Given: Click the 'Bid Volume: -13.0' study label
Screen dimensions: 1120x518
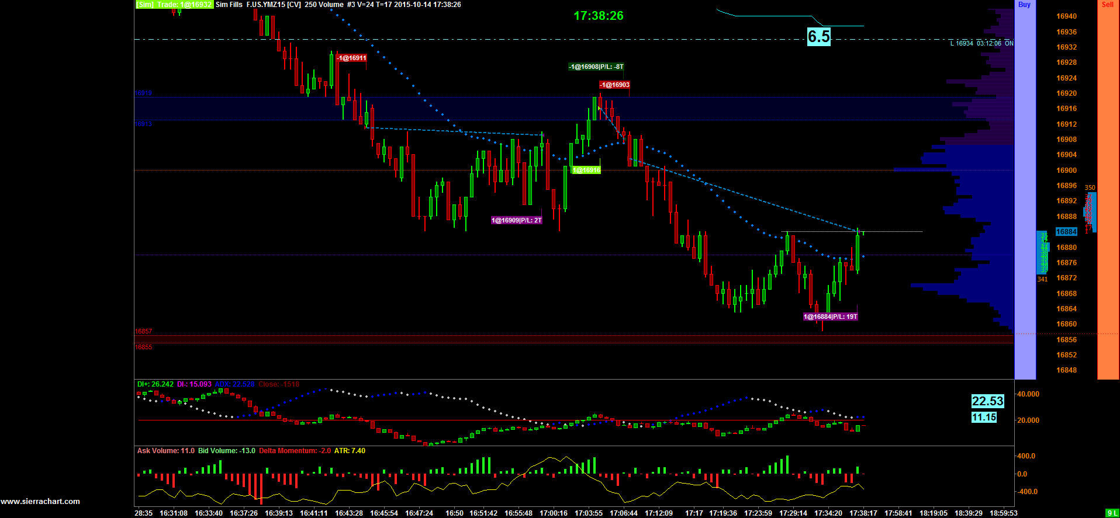Looking at the screenshot, I should [x=227, y=451].
